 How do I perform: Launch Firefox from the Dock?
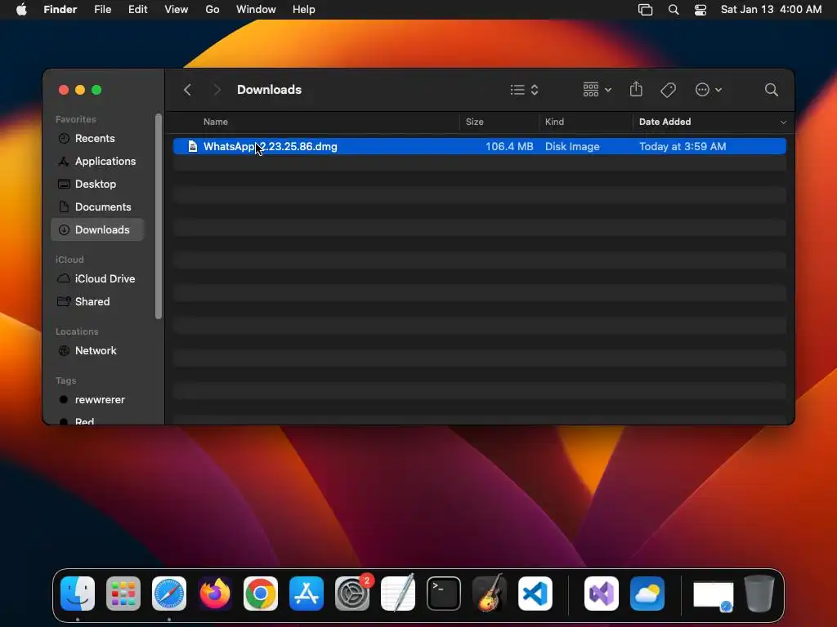pyautogui.click(x=215, y=594)
